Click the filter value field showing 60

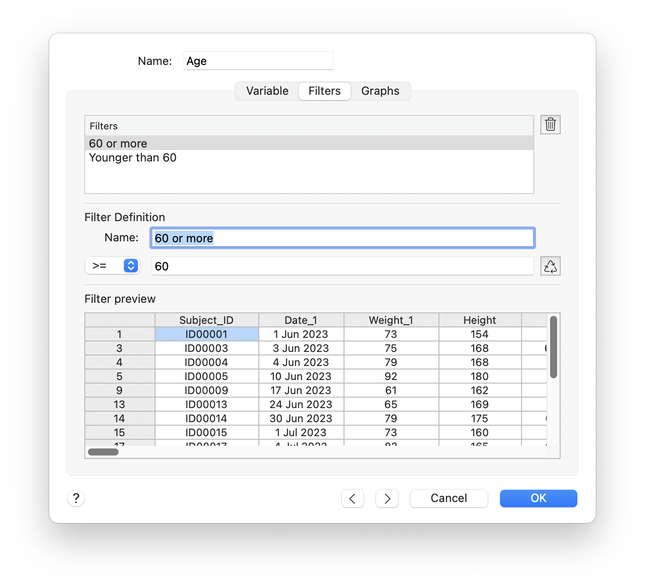coord(342,266)
